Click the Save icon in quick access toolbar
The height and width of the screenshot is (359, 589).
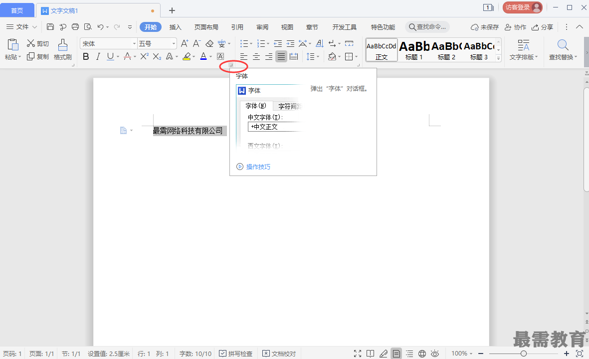pos(50,26)
